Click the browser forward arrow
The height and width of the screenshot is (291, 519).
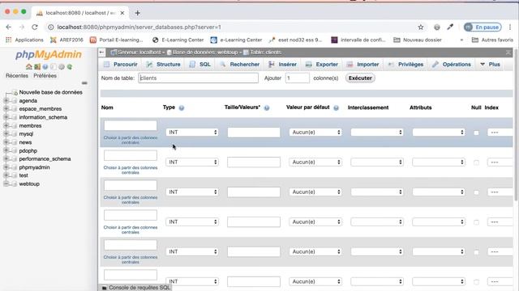[22, 27]
